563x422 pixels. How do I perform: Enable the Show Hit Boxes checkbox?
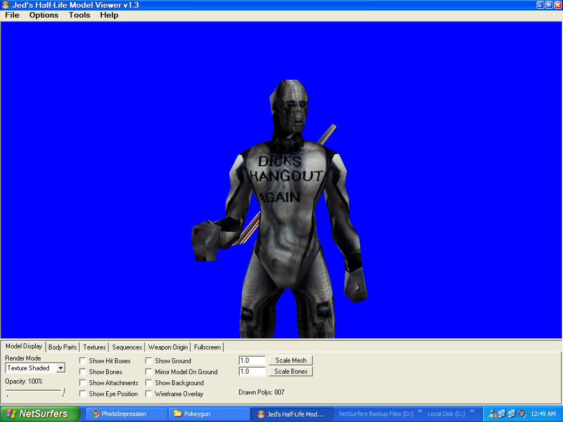82,360
